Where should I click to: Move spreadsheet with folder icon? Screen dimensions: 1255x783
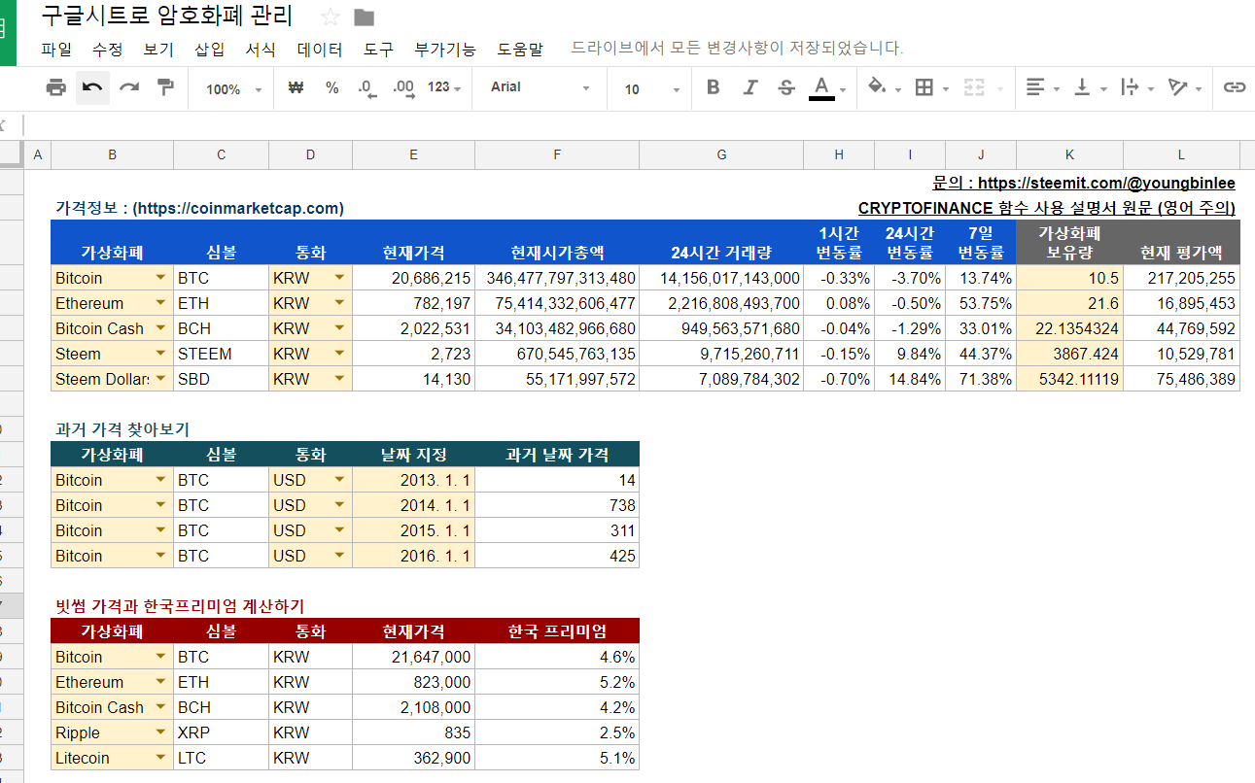coord(365,17)
